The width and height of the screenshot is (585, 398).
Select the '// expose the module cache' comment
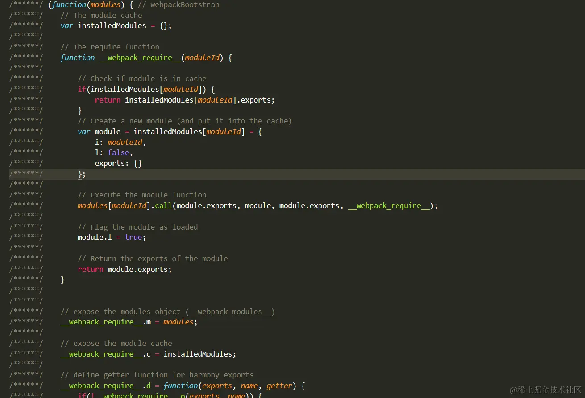click(116, 343)
